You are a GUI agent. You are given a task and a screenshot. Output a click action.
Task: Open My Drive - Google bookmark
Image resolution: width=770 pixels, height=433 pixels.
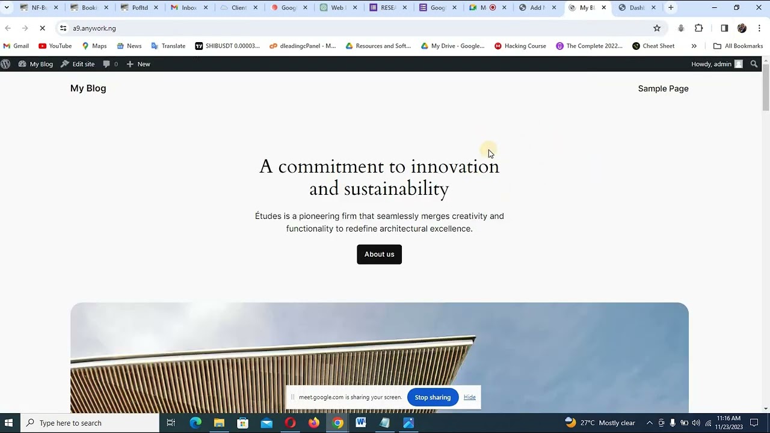coord(452,46)
